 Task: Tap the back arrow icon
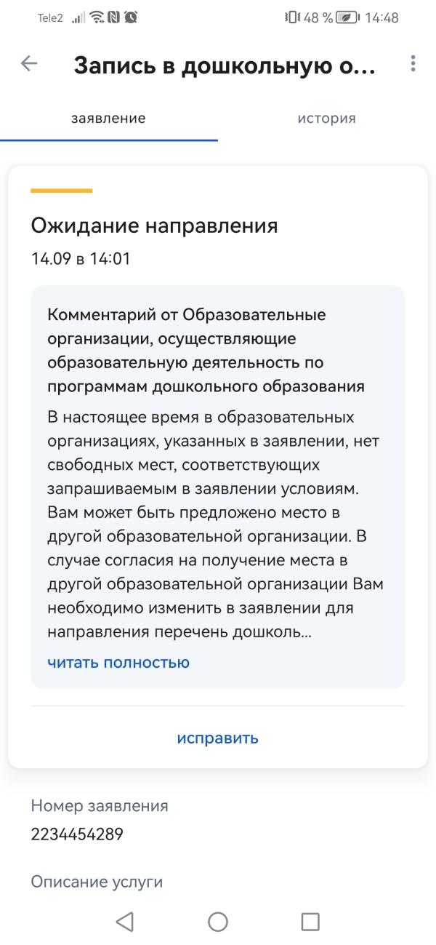pos(29,63)
